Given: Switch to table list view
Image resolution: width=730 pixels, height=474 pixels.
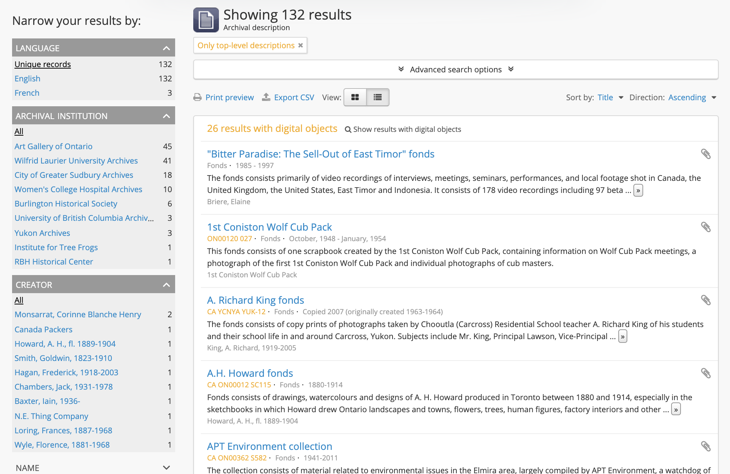Looking at the screenshot, I should (x=377, y=98).
